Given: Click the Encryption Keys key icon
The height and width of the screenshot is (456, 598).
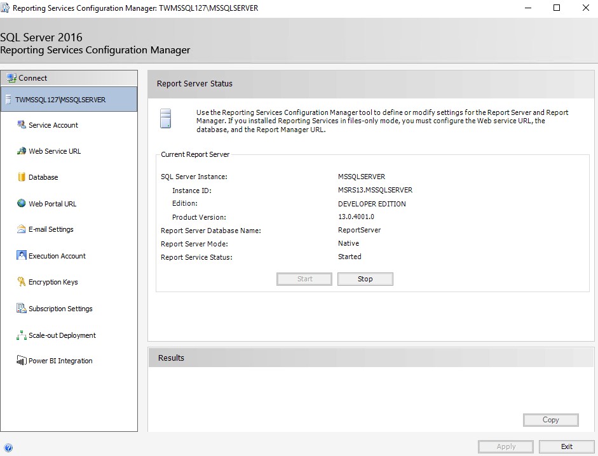Looking at the screenshot, I should [22, 281].
